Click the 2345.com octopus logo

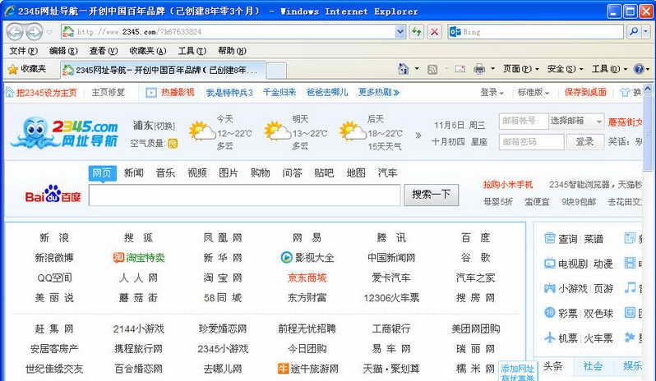(64, 133)
